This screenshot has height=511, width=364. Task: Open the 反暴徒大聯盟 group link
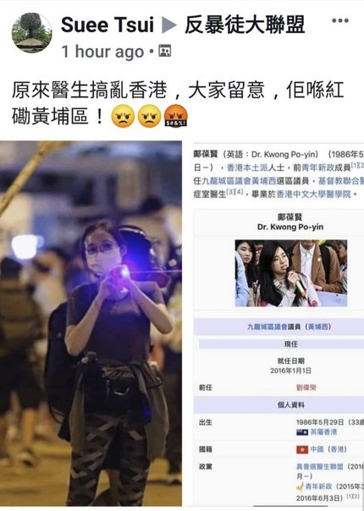coord(245,25)
